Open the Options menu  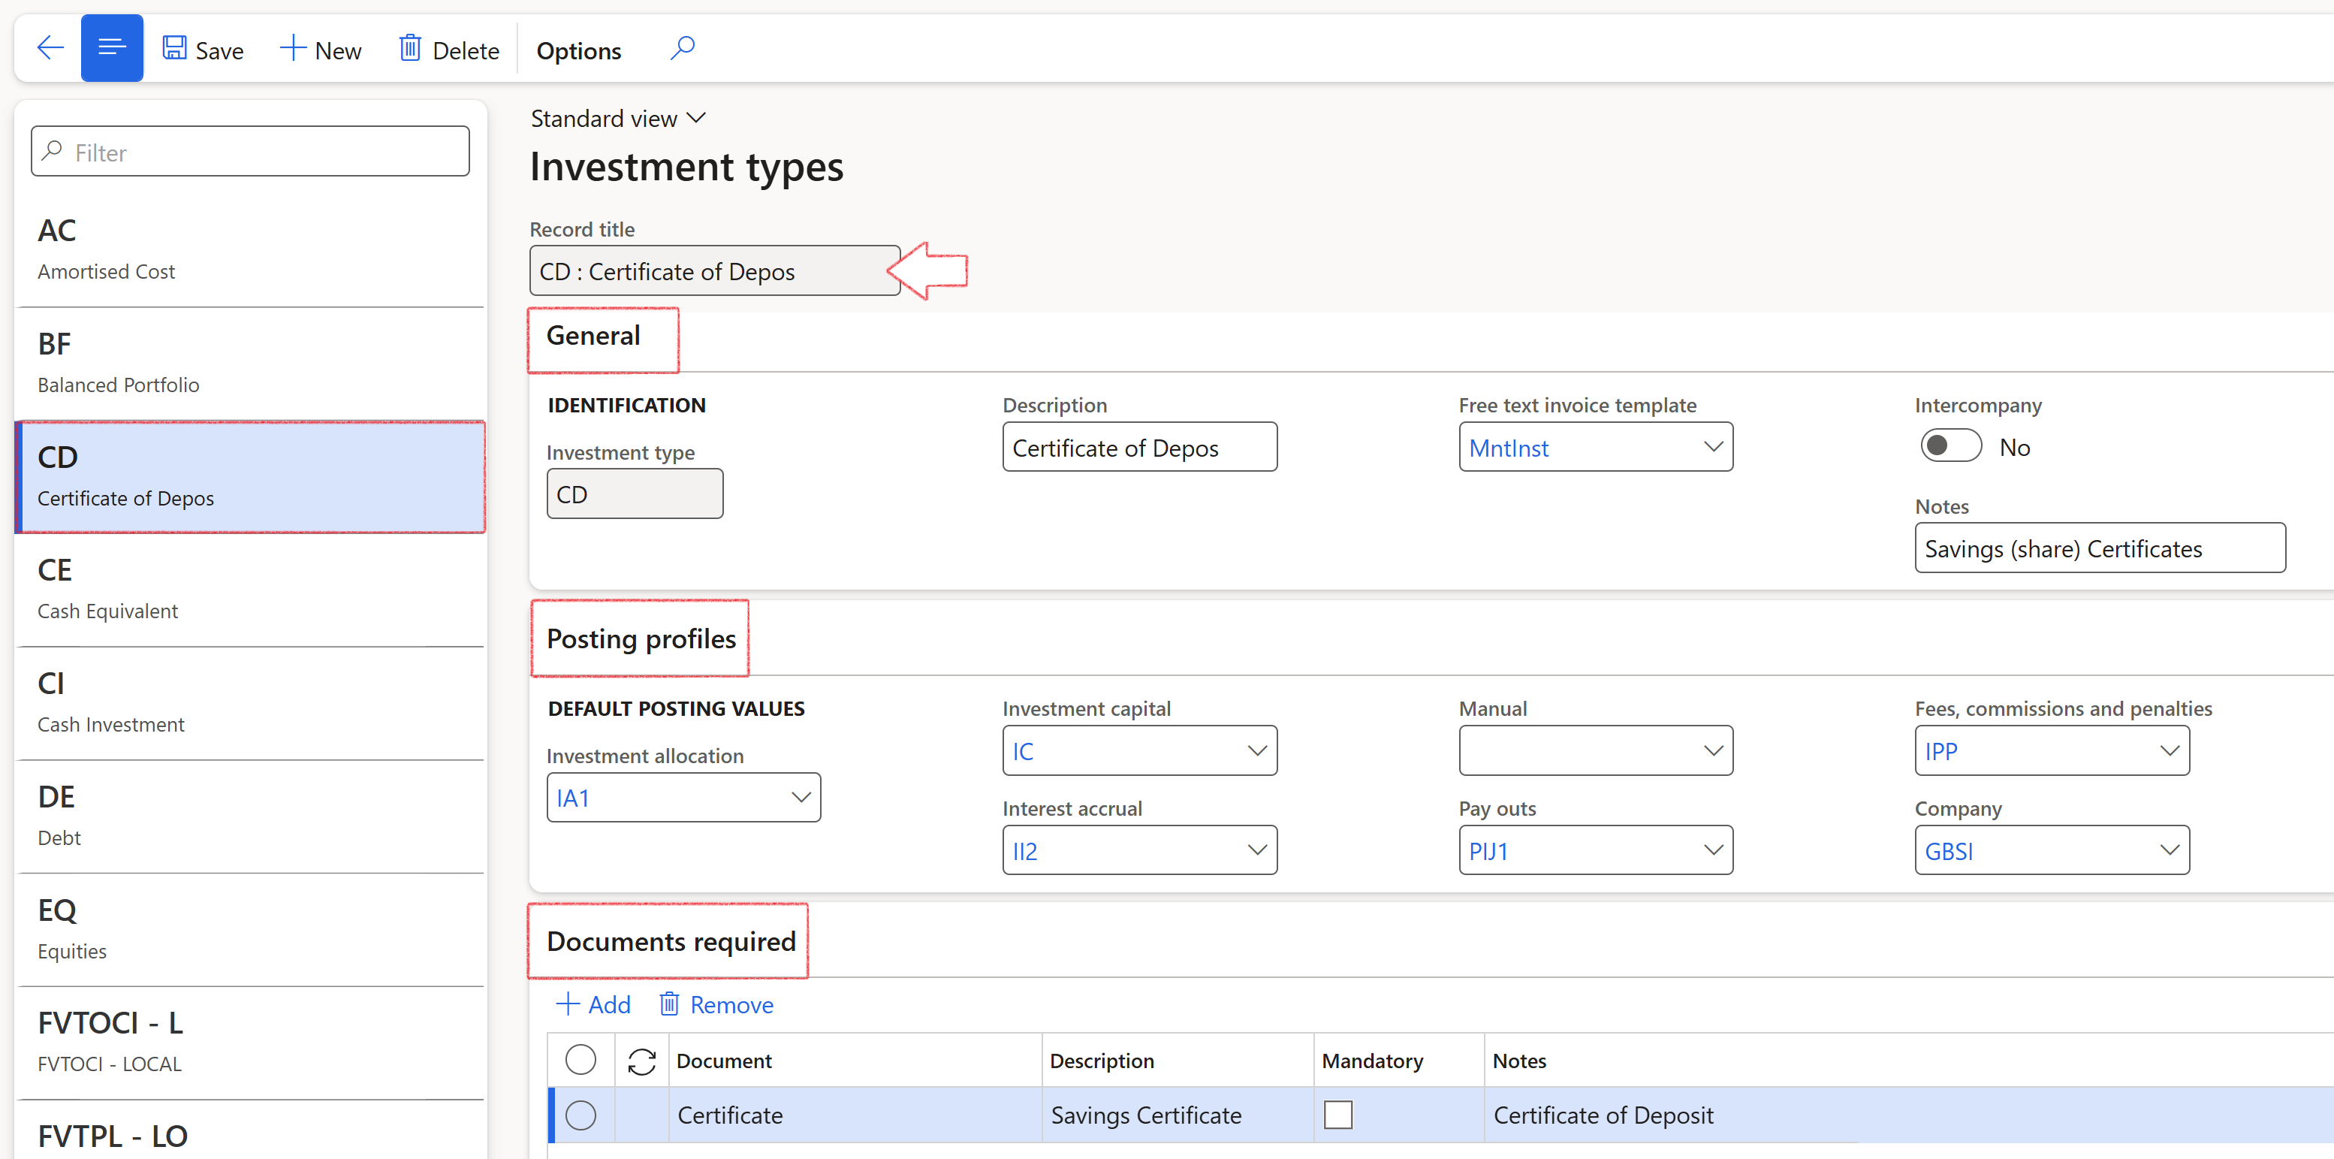click(x=578, y=51)
